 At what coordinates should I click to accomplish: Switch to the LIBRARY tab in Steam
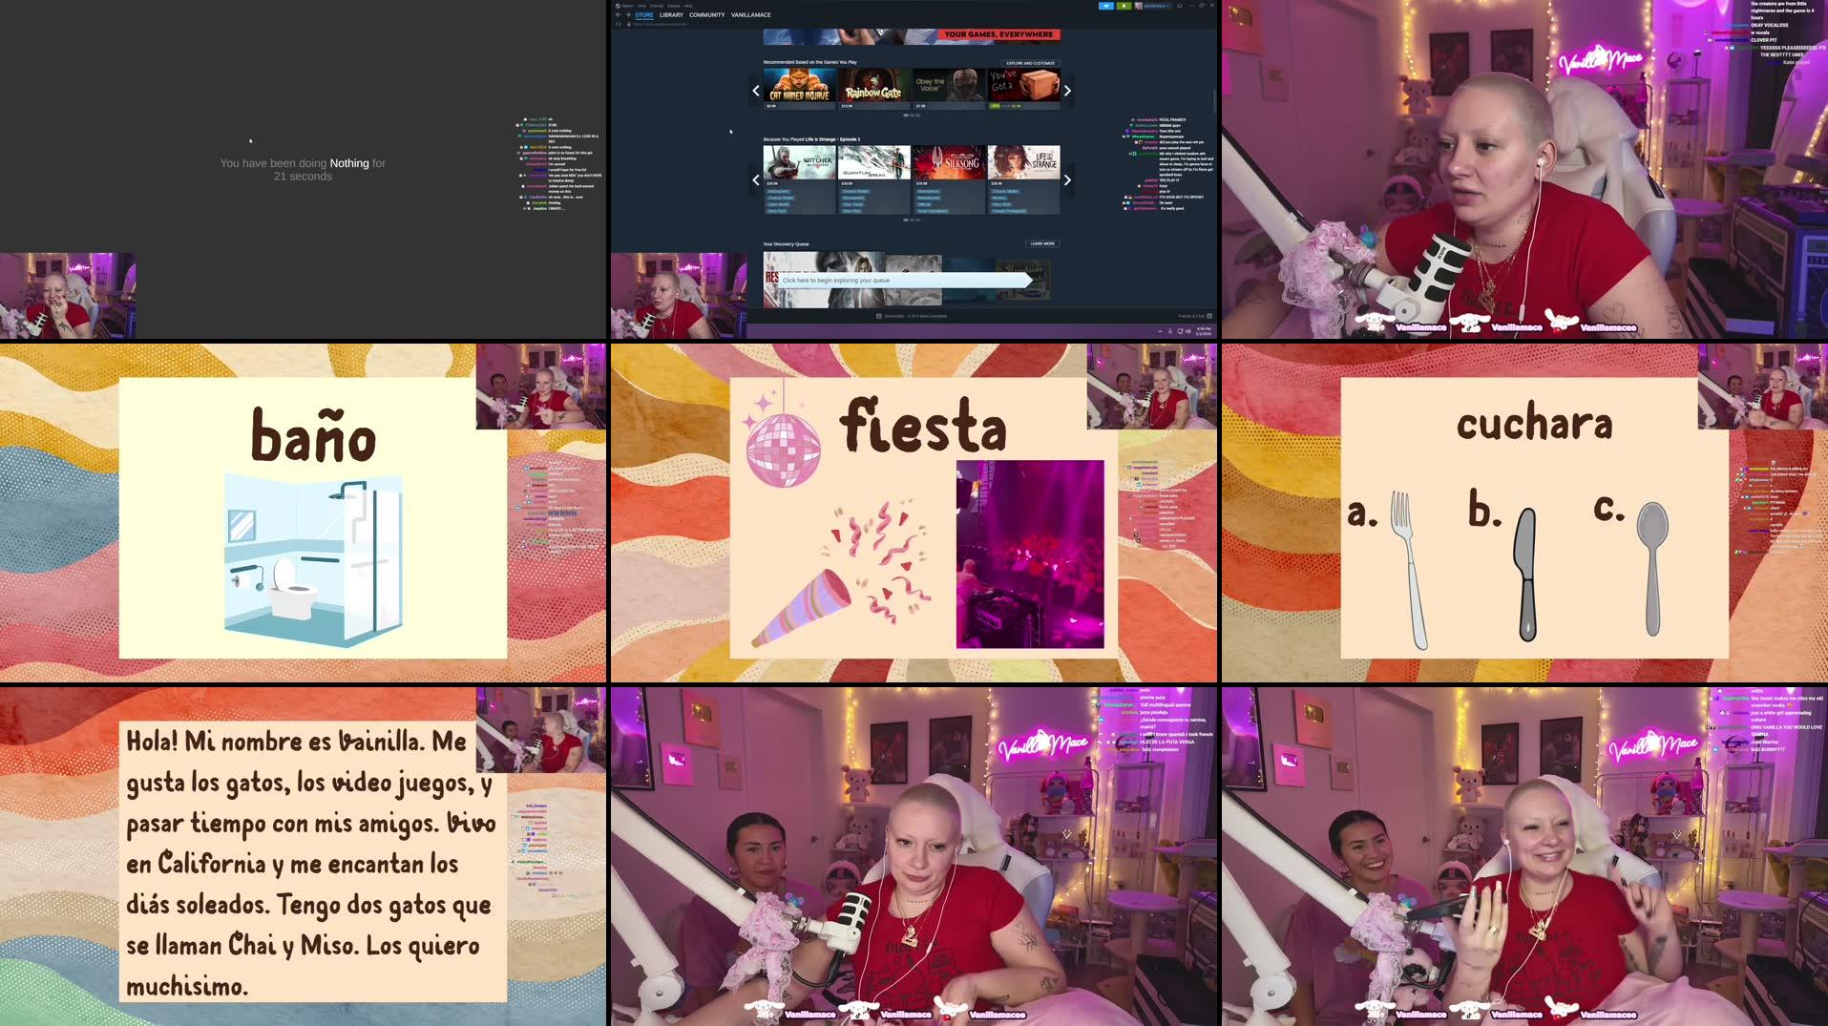click(670, 14)
